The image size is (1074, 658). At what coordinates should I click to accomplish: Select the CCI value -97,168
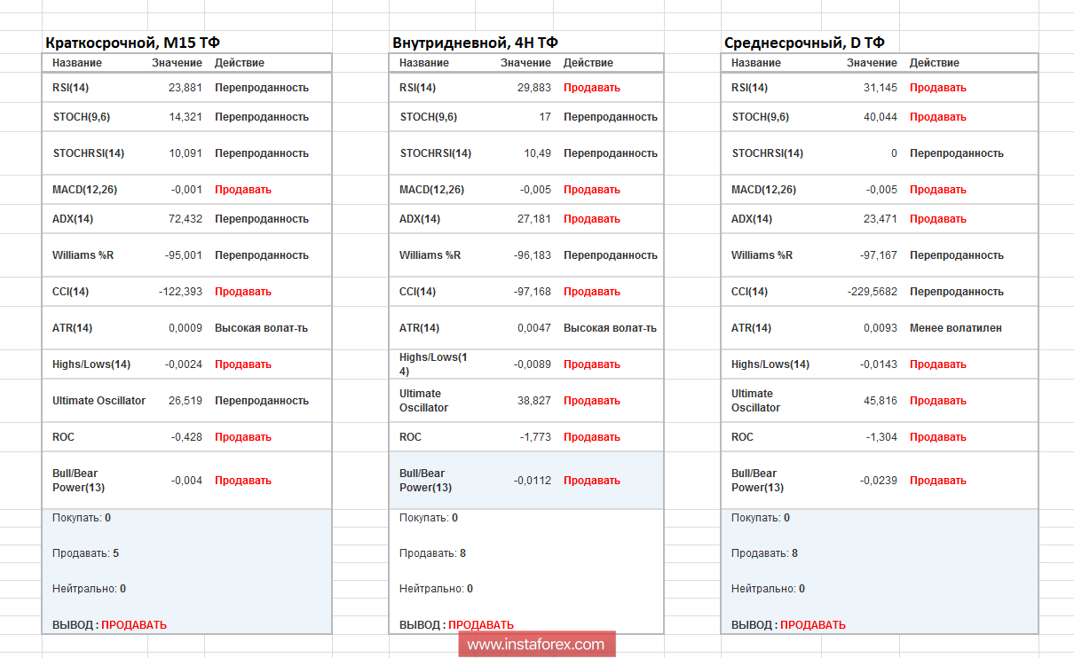[x=533, y=292]
